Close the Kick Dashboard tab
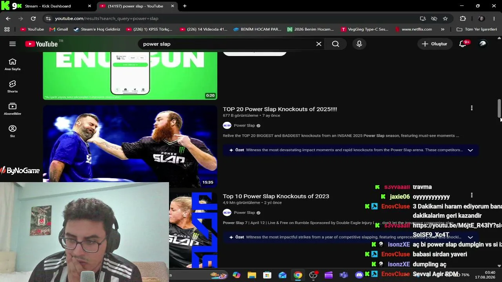502x282 pixels. [89, 6]
